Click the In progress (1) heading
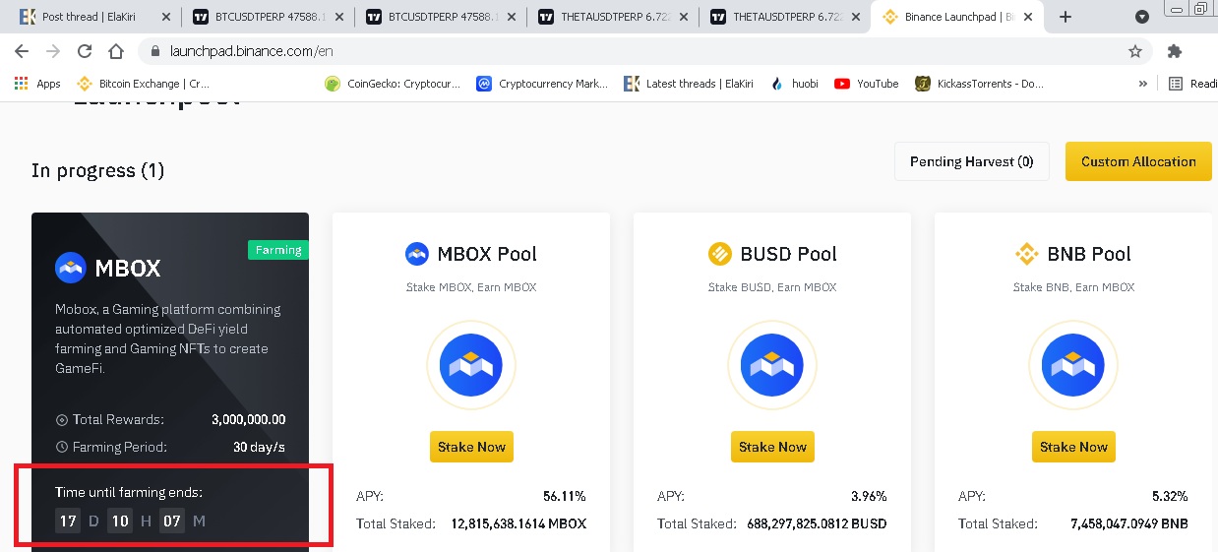1218x552 pixels. 97,170
